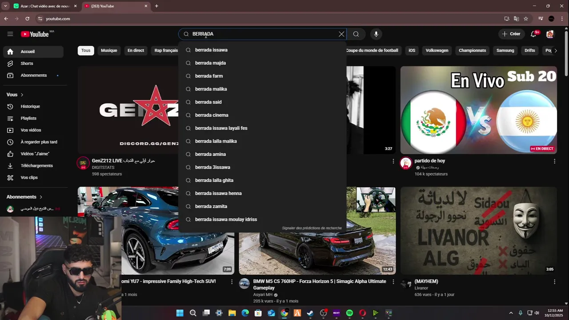This screenshot has width=569, height=320.
Task: Open Steam from the taskbar
Action: [x=310, y=313]
